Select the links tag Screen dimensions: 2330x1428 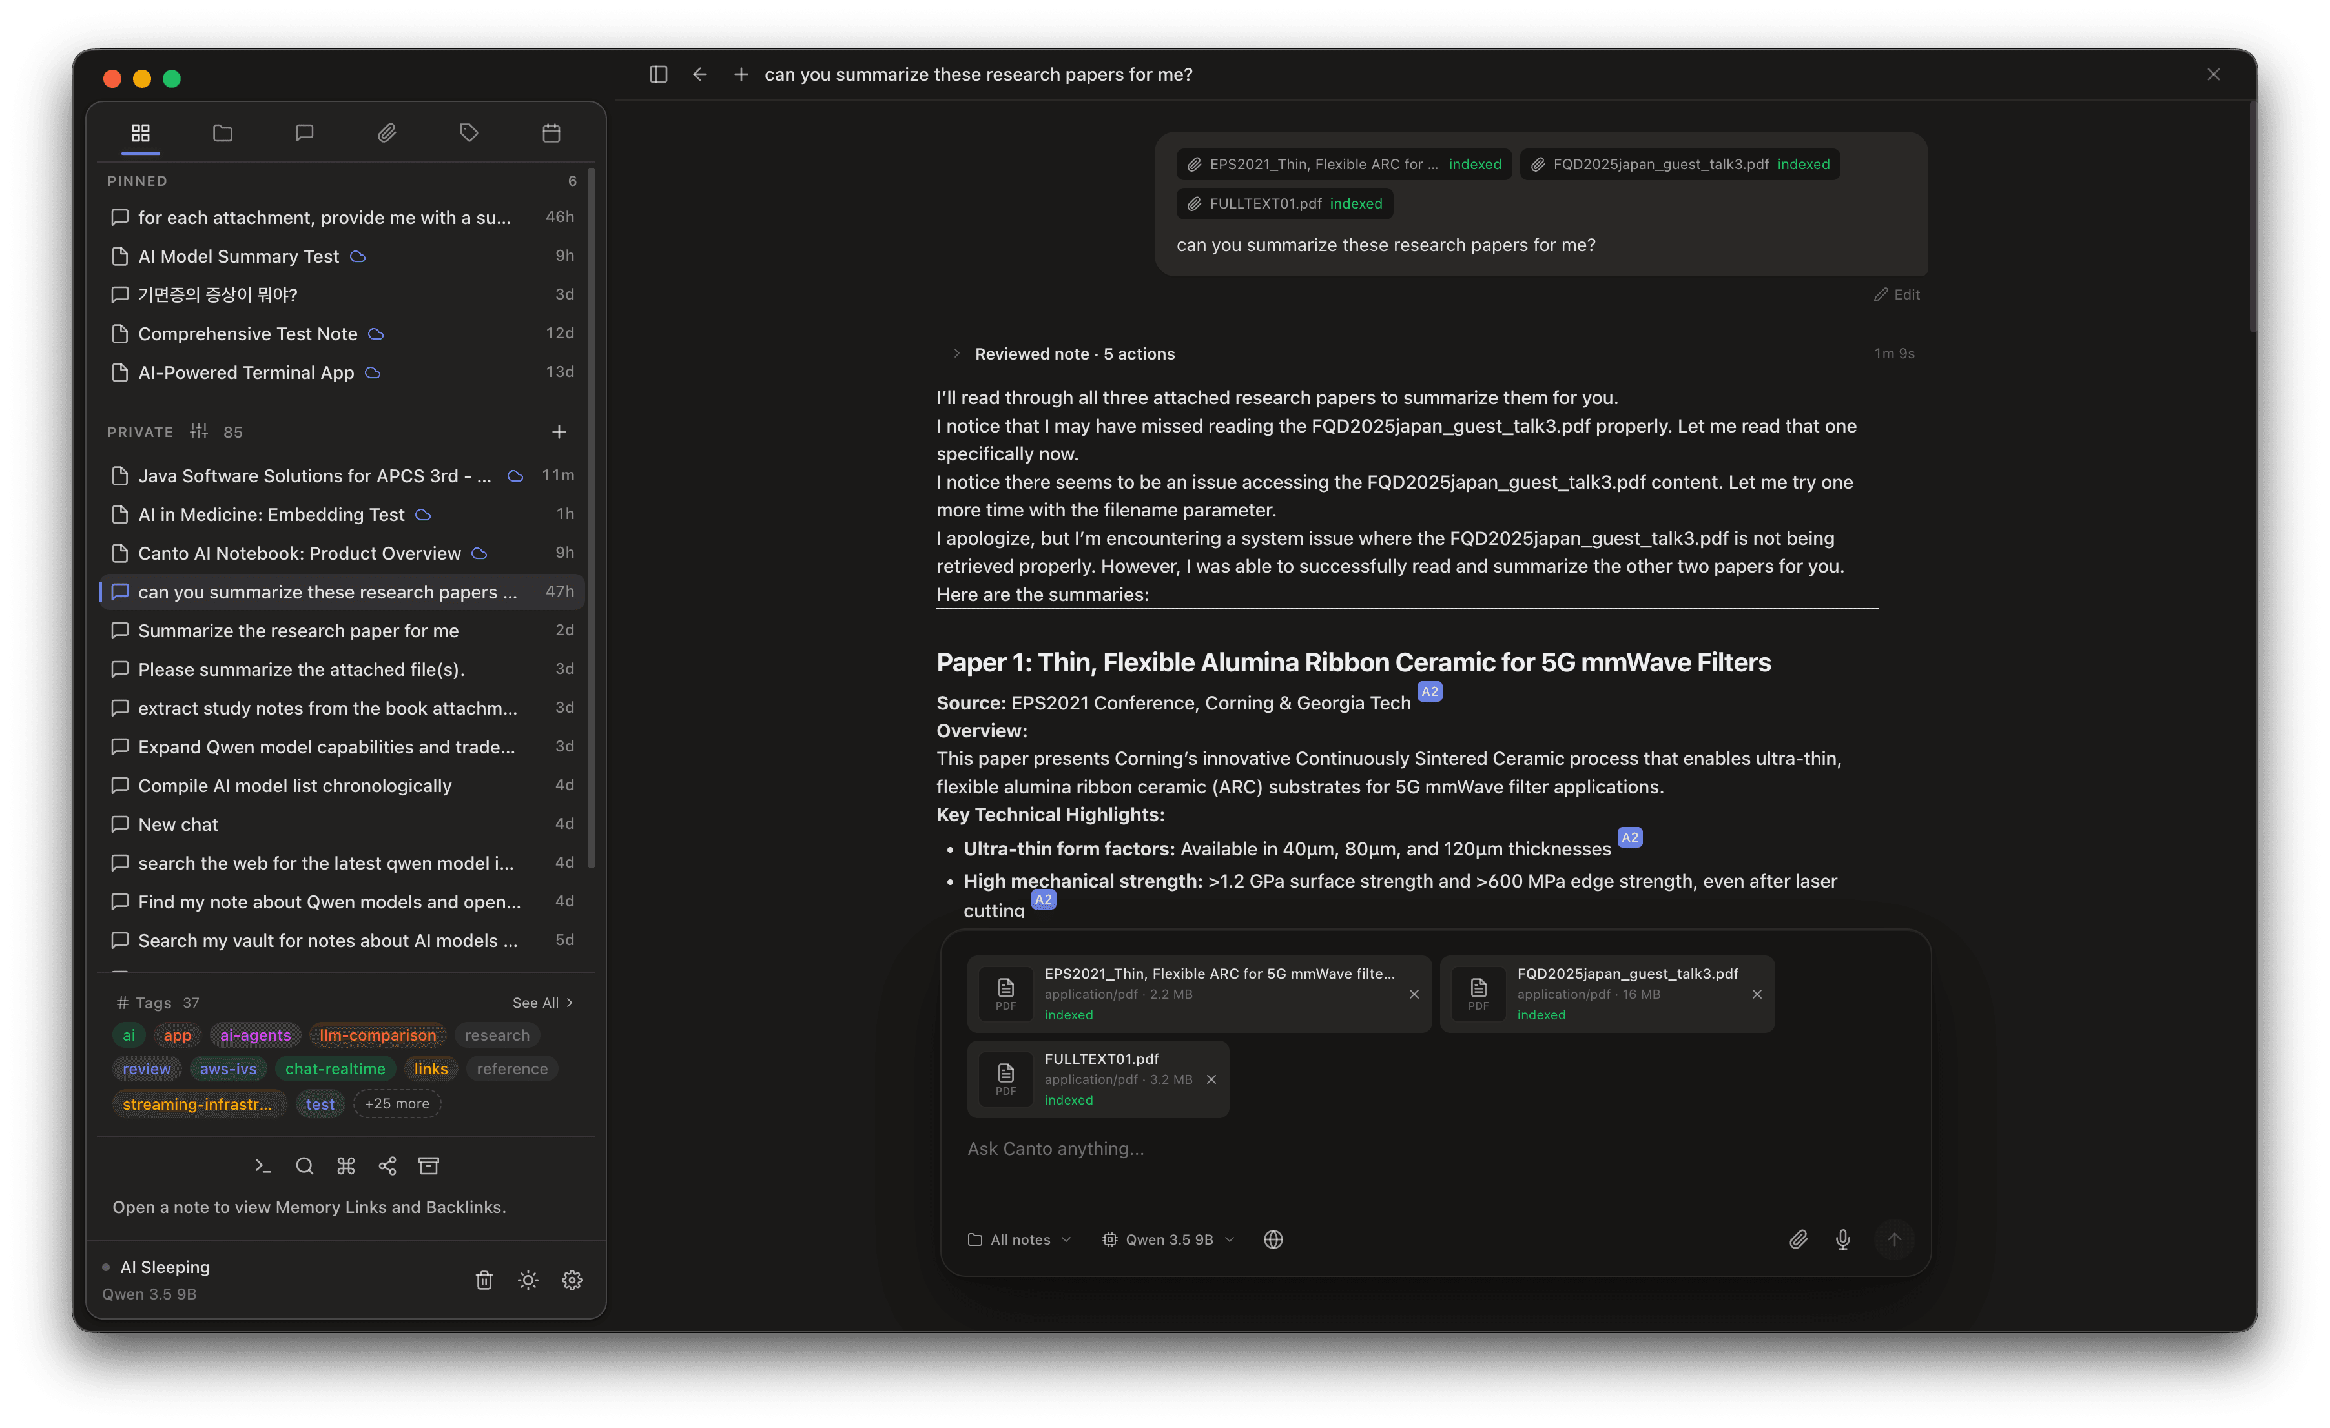click(430, 1069)
